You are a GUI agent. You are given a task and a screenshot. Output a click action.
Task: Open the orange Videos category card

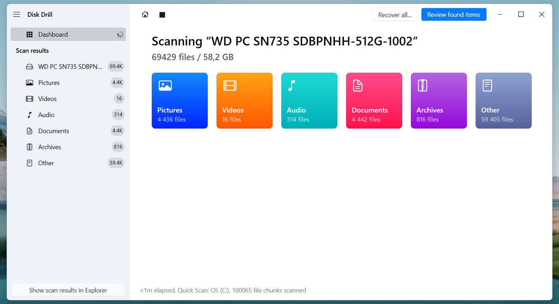click(244, 100)
